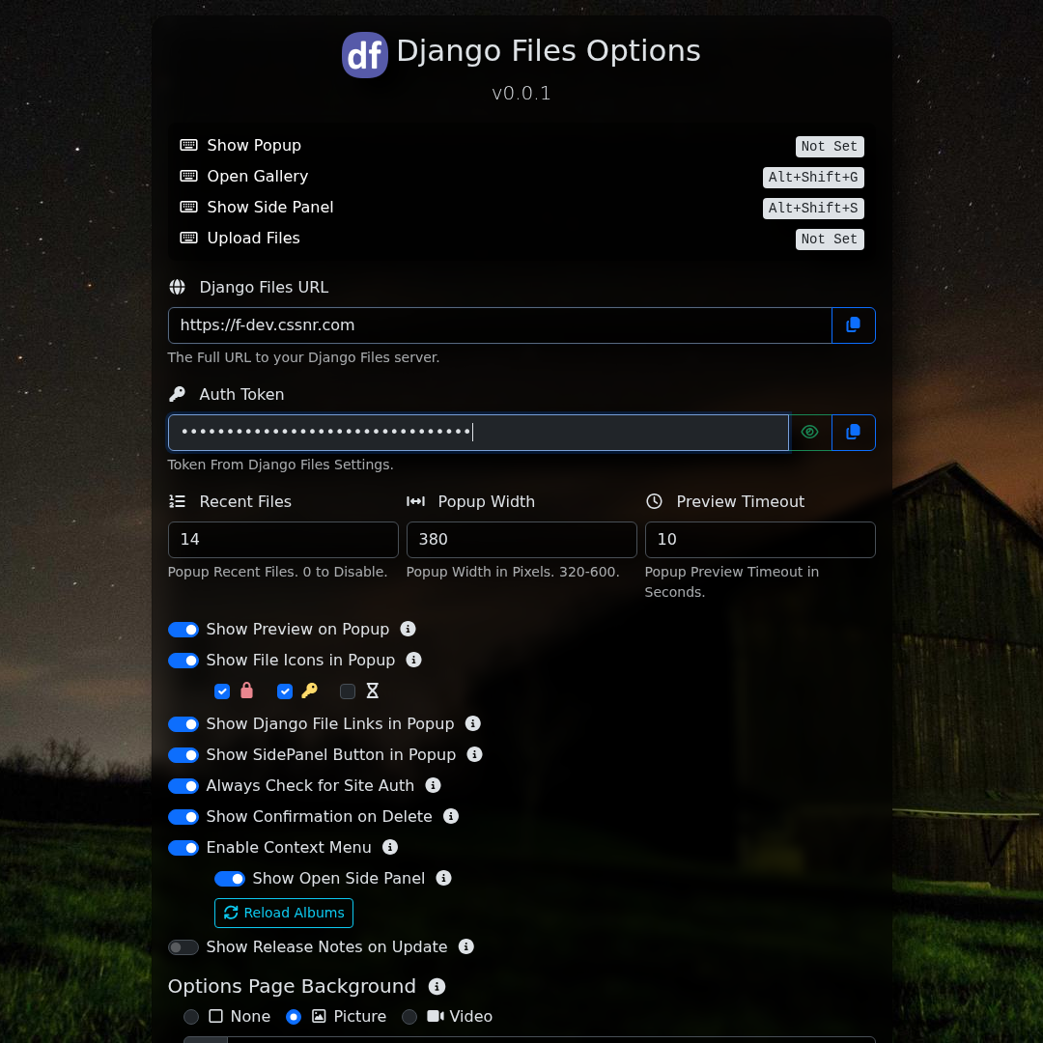Disable Show Preview on Popup toggle
The height and width of the screenshot is (1043, 1043).
click(x=183, y=630)
